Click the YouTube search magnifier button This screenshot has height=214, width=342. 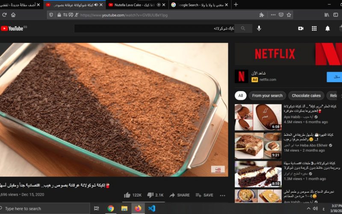pyautogui.click(x=243, y=28)
